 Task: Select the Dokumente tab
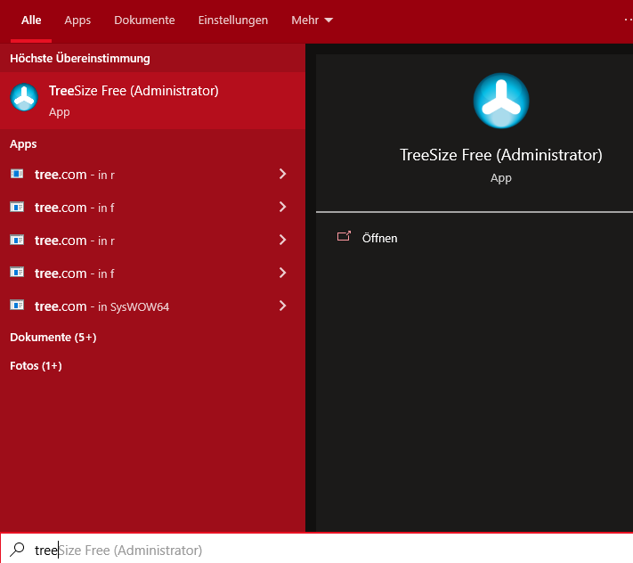pyautogui.click(x=144, y=20)
